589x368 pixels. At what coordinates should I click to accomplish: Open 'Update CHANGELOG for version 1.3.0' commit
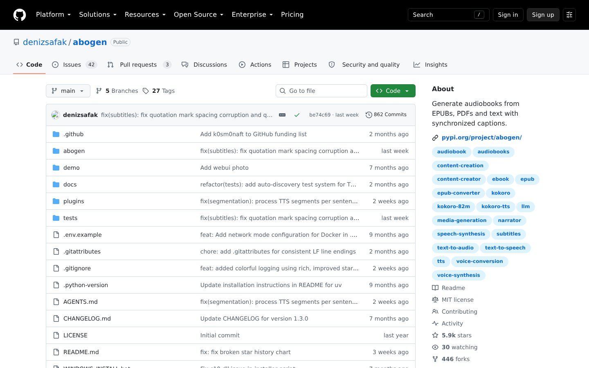point(254,319)
